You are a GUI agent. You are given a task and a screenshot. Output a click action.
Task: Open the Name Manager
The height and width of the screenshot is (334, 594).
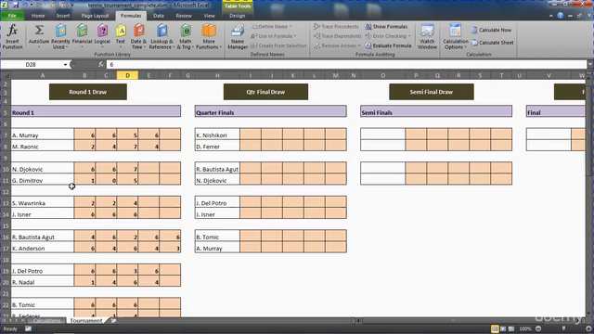click(238, 36)
